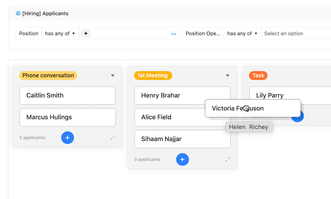Click the orange Task column label
The height and width of the screenshot is (199, 331).
pyautogui.click(x=258, y=76)
